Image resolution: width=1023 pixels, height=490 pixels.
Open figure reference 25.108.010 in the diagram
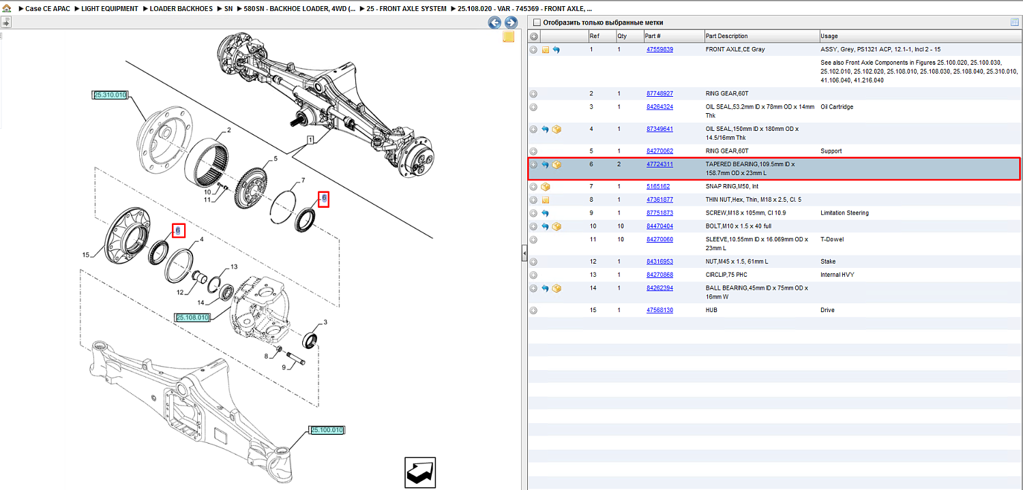[x=192, y=318]
